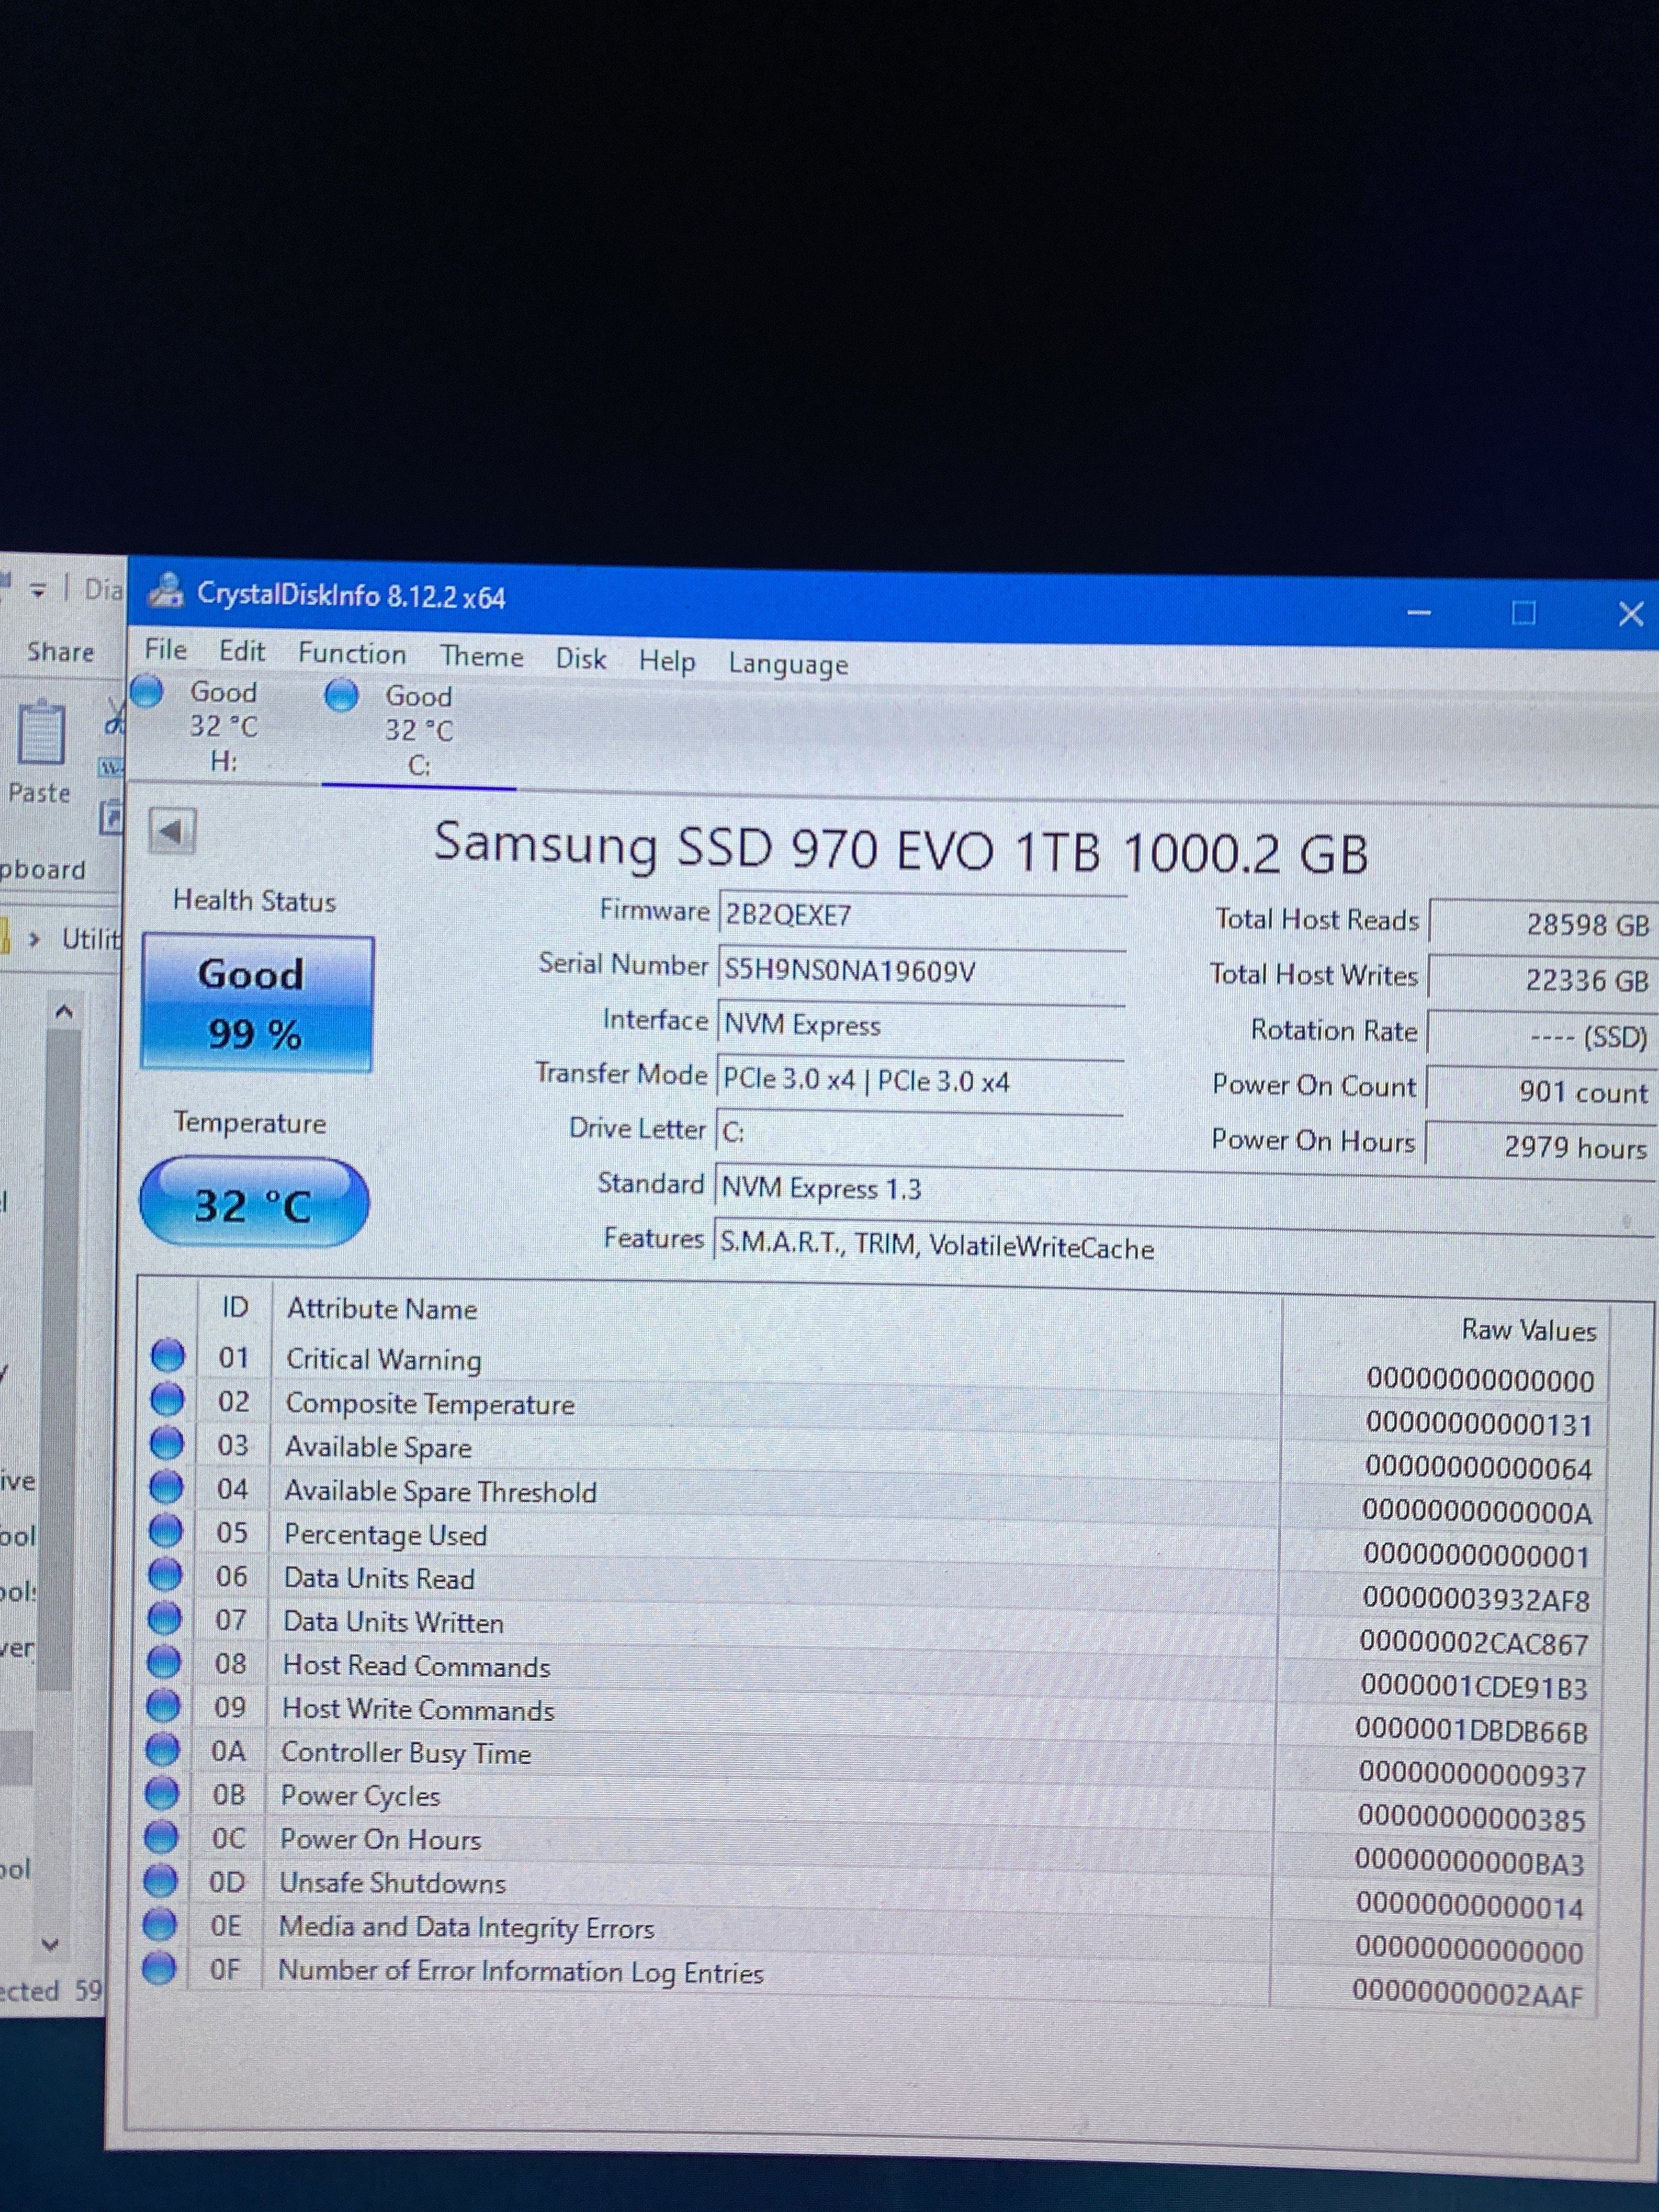Select the Critical Warning attribute name
This screenshot has height=2212, width=1659.
384,1360
